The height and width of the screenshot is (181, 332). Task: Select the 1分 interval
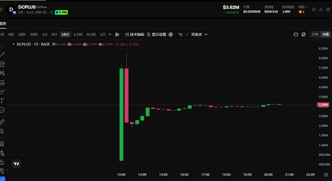coord(45,34)
